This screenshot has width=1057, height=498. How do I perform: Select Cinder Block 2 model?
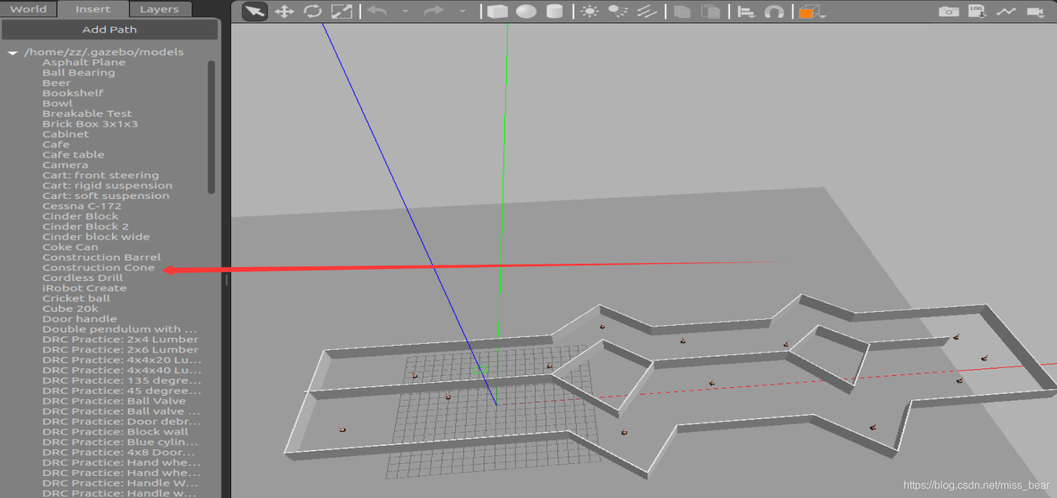point(85,226)
